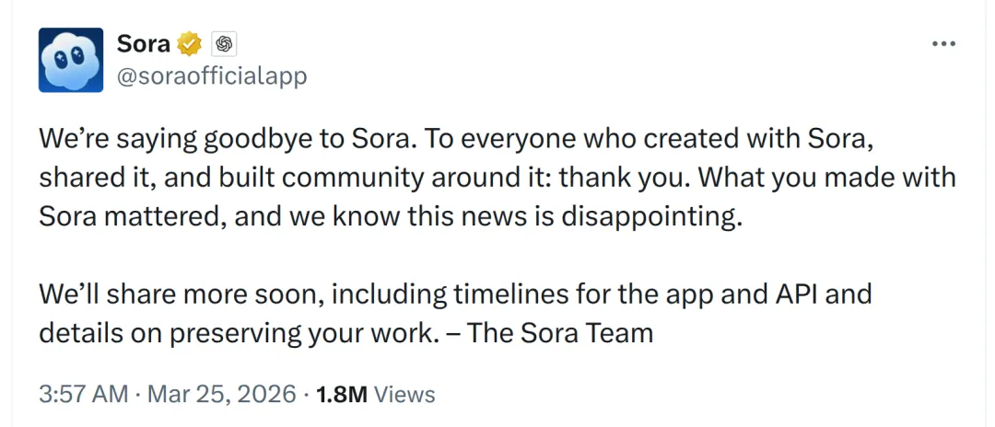Open the Sora display name profile link
Image resolution: width=995 pixels, height=427 pixels.
pyautogui.click(x=144, y=43)
